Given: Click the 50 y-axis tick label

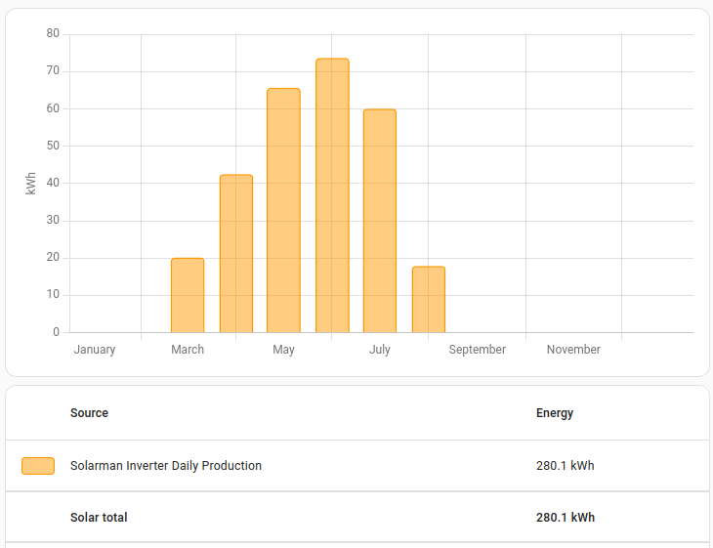Looking at the screenshot, I should (x=53, y=146).
